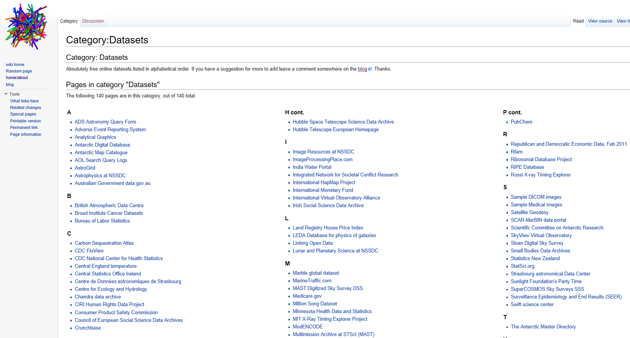Open Irish Social Science Data Archive
The image size is (630, 338).
click(x=328, y=205)
